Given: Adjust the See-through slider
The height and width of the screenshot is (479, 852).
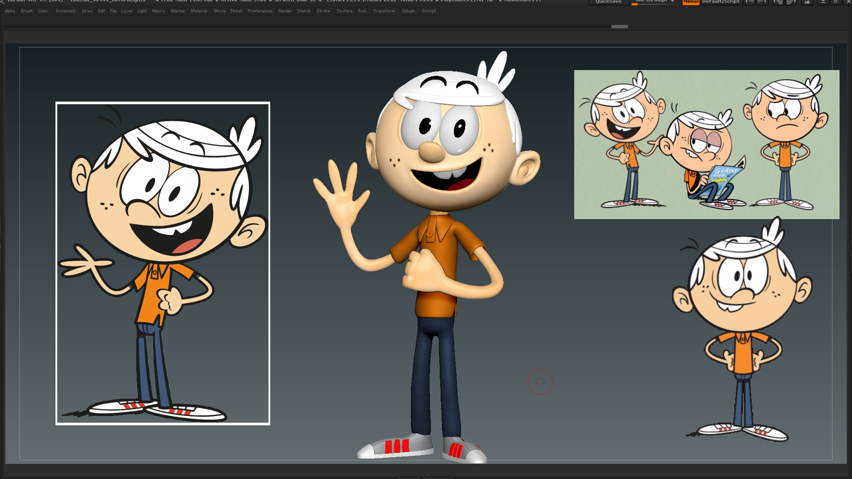Looking at the screenshot, I should [655, 2].
